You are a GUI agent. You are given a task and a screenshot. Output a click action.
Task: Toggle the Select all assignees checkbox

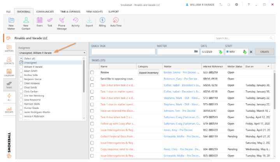(21, 58)
